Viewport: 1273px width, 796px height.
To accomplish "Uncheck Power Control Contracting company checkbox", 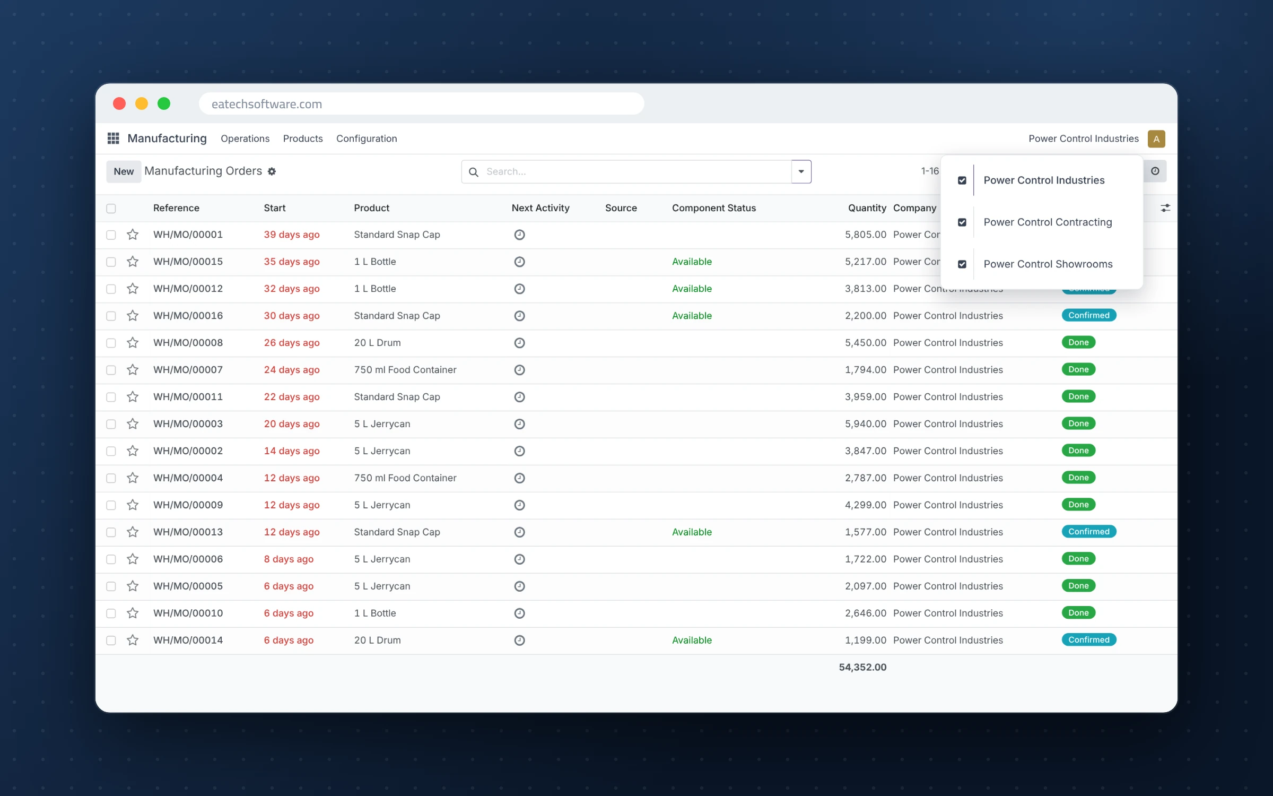I will [962, 222].
